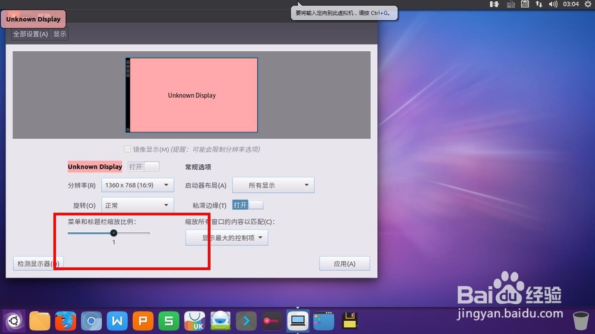This screenshot has height=334, width=595.
Task: Open the resolution 1360 x 768 dropdown
Action: (137, 185)
